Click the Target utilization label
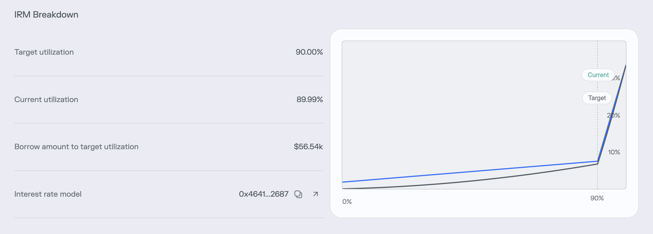Screen dimensions: 653x234 click(44, 52)
